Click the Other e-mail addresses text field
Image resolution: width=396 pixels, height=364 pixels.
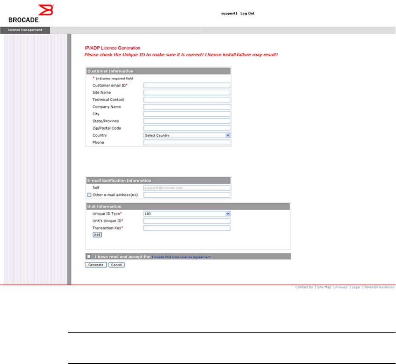[187, 195]
